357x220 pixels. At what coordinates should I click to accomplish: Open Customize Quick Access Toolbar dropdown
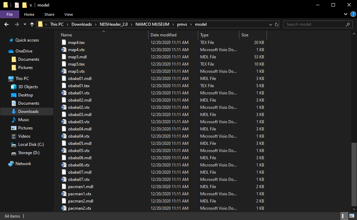(31, 5)
